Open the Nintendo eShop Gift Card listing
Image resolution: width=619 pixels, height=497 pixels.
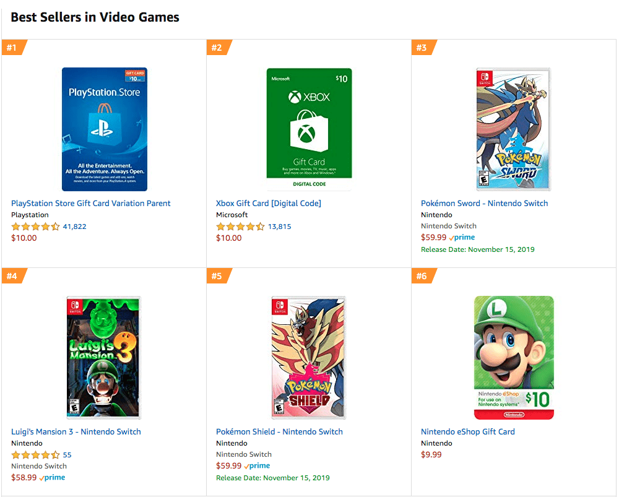coord(467,431)
